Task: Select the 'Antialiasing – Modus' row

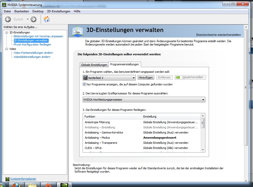Action: coord(142,138)
